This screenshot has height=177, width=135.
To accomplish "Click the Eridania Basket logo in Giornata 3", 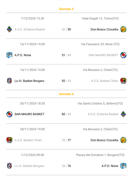I will [9, 29].
